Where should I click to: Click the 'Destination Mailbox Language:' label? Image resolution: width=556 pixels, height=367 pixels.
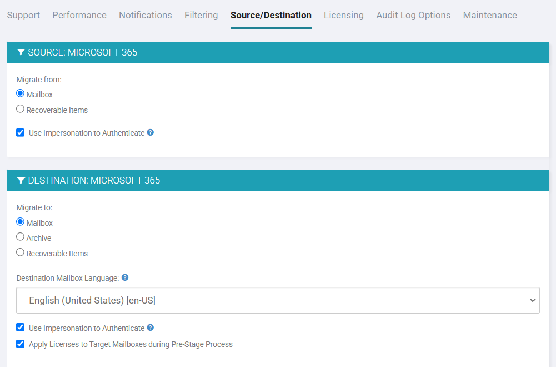(68, 278)
